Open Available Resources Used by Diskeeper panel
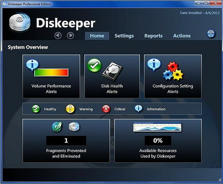The image size is (223, 184). pos(158,141)
